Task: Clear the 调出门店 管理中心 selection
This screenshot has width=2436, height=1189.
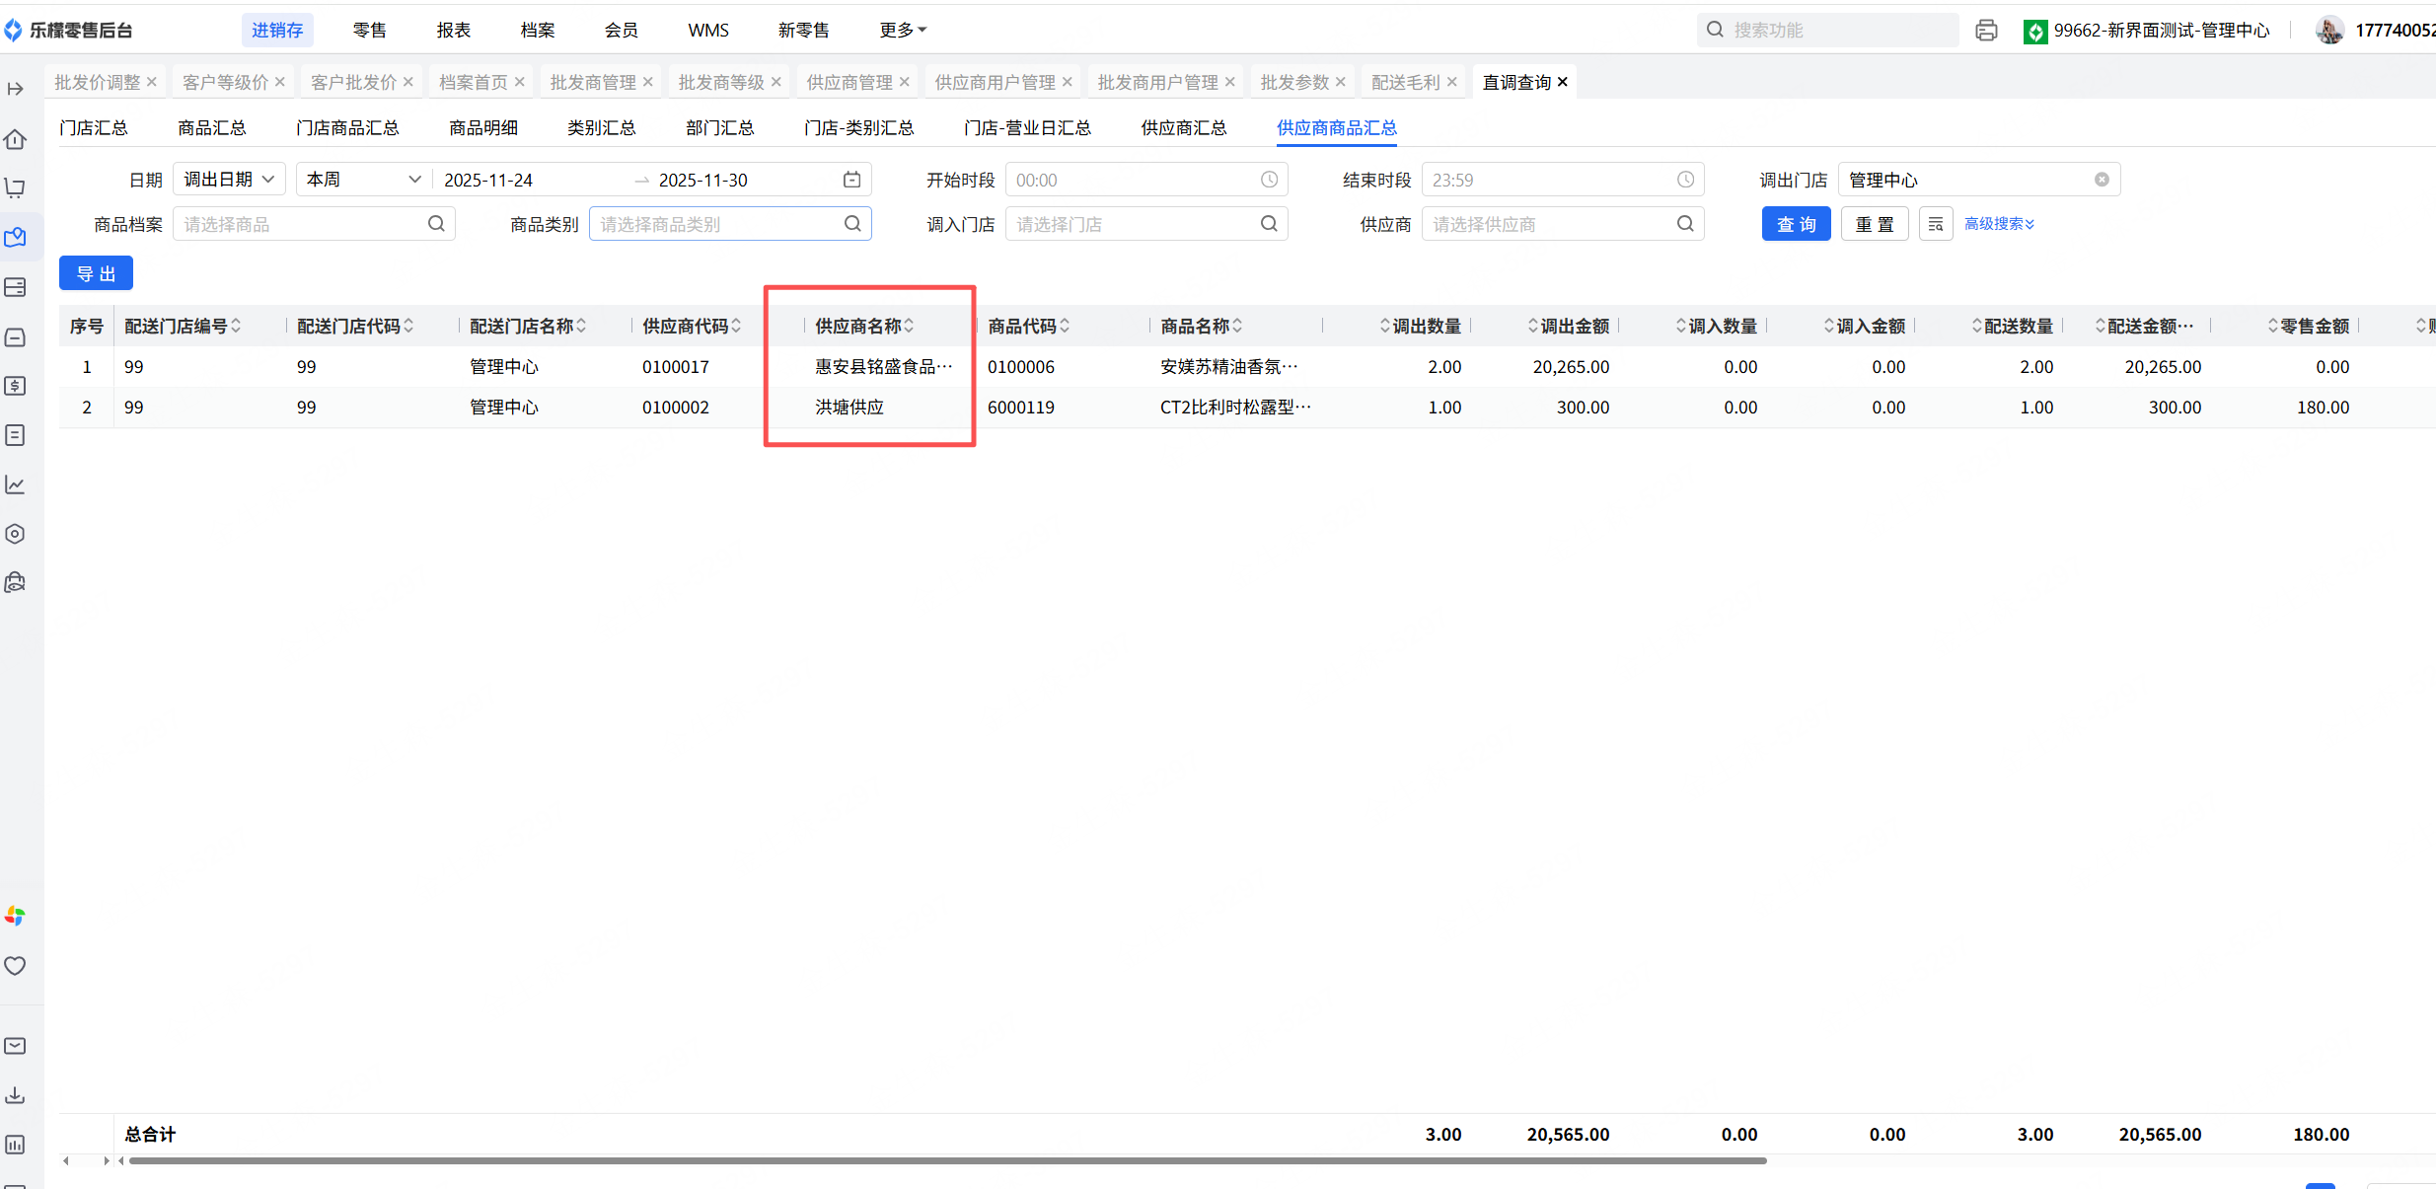Action: click(2102, 180)
